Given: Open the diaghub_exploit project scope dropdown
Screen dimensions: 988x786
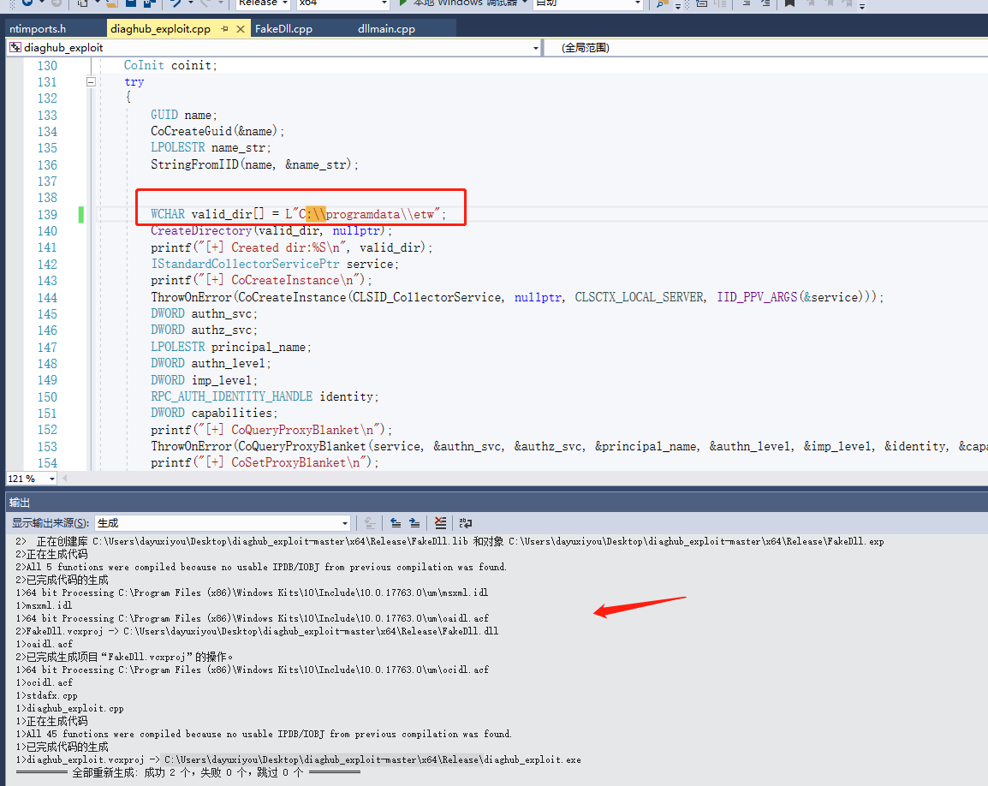Looking at the screenshot, I should (536, 48).
